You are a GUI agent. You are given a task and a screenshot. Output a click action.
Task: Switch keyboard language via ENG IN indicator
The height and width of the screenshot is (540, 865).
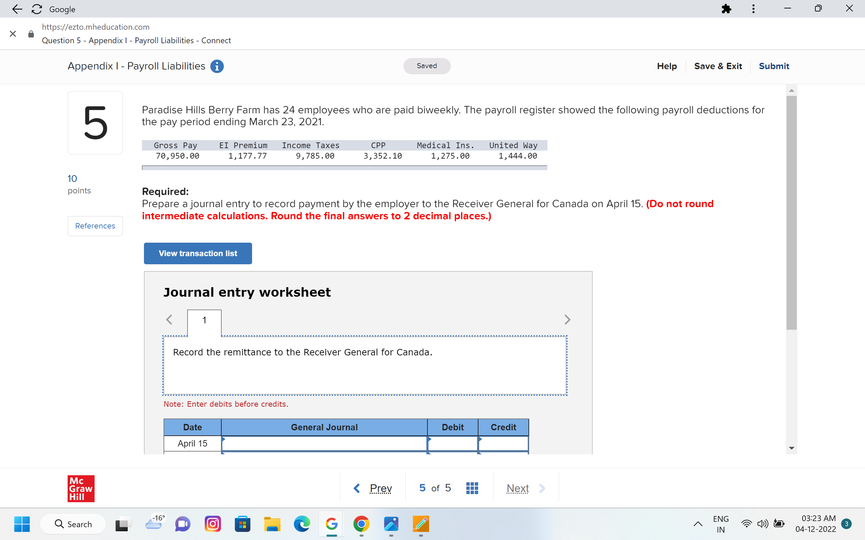pyautogui.click(x=720, y=524)
